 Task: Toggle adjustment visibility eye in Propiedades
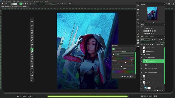pyautogui.click(x=130, y=77)
